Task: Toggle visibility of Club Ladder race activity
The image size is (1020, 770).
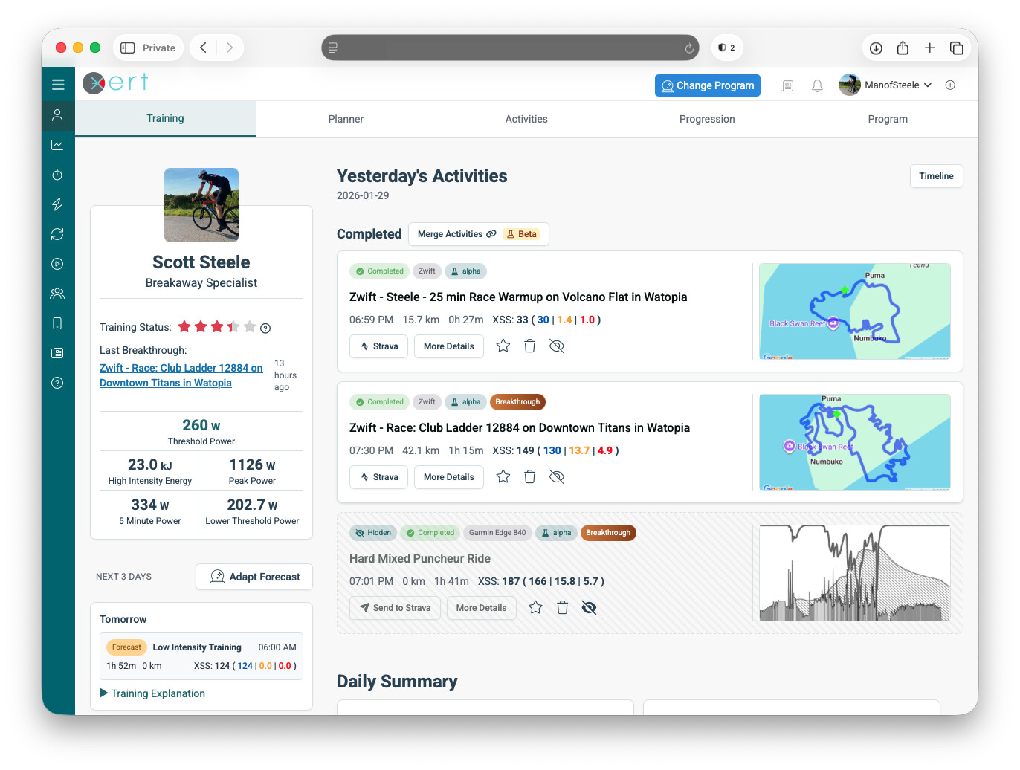Action: [x=556, y=477]
